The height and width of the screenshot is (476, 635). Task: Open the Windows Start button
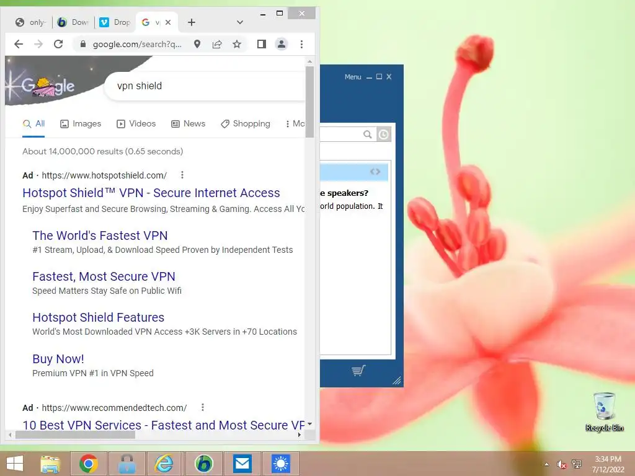(15, 464)
